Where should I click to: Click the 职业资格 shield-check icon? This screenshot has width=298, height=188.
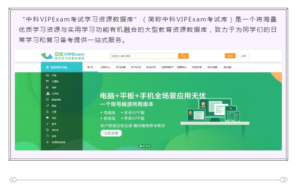(x=47, y=100)
